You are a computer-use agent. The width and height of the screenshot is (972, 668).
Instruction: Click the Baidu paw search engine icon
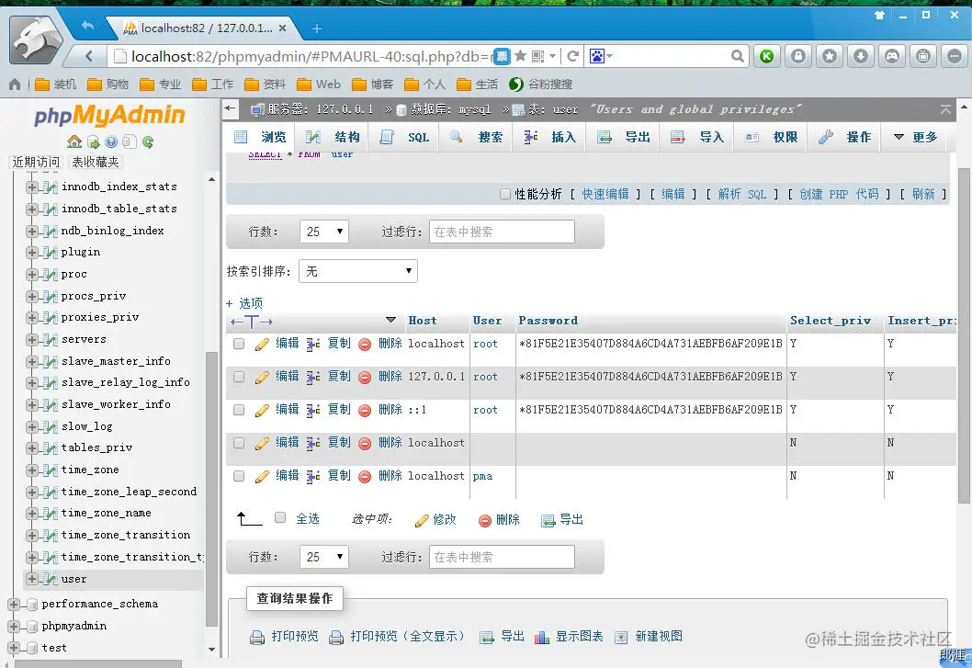click(x=597, y=56)
